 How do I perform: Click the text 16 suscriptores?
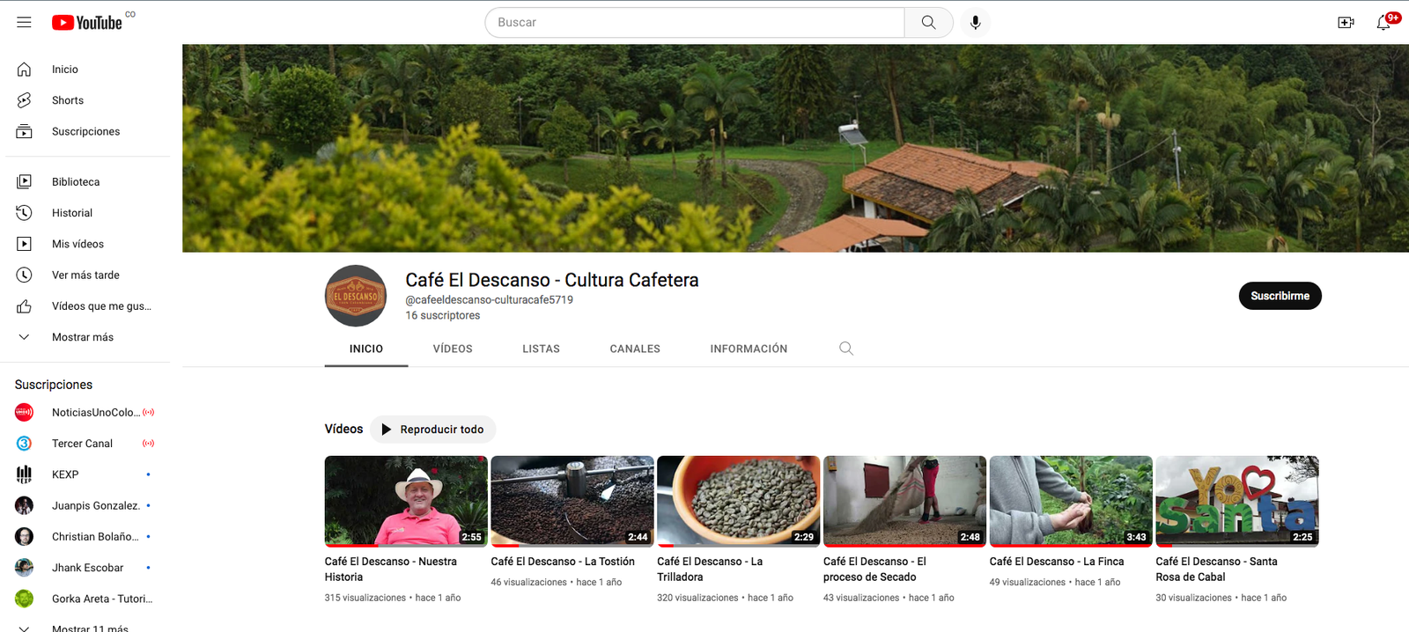coord(443,315)
